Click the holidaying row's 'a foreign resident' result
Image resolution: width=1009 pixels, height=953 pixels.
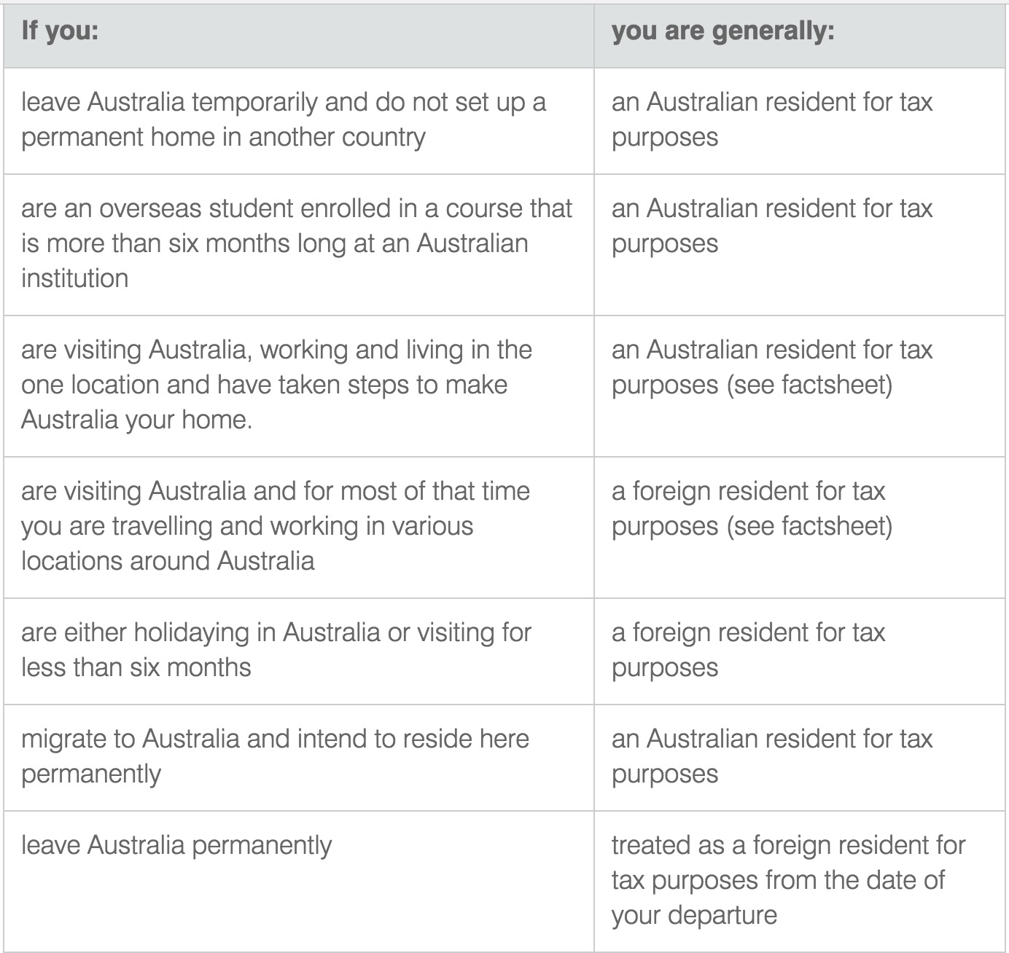click(x=800, y=651)
